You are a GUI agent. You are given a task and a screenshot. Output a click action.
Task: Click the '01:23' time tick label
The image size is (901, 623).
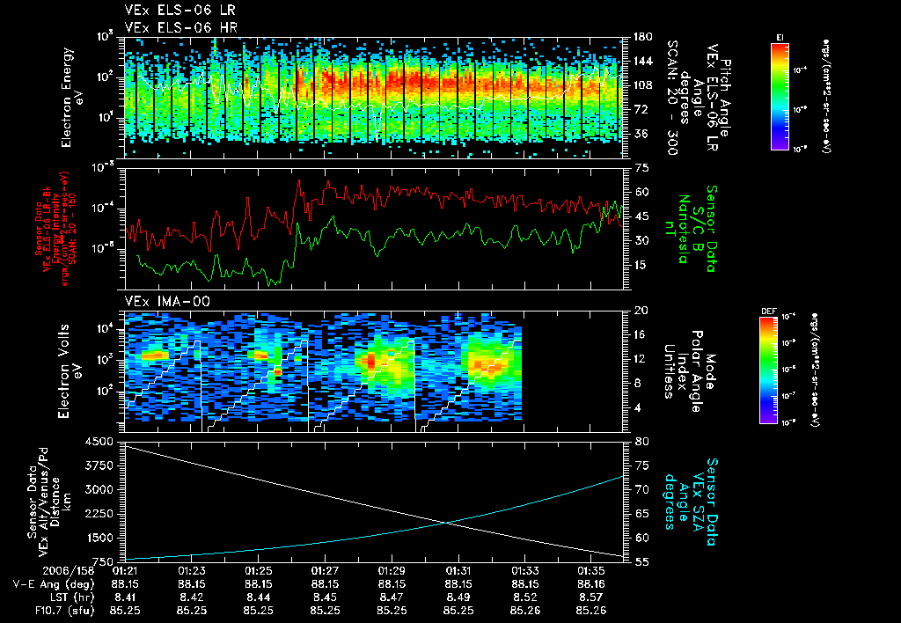pyautogui.click(x=191, y=571)
